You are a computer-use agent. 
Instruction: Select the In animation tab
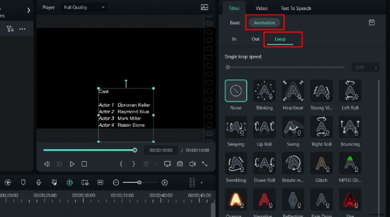pos(234,39)
